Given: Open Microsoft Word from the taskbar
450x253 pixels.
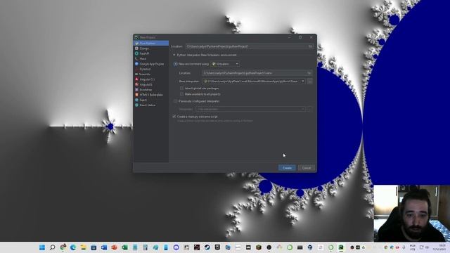Looking at the screenshot, I should point(104,247).
